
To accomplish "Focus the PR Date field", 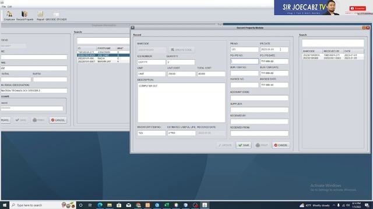I will [x=274, y=49].
